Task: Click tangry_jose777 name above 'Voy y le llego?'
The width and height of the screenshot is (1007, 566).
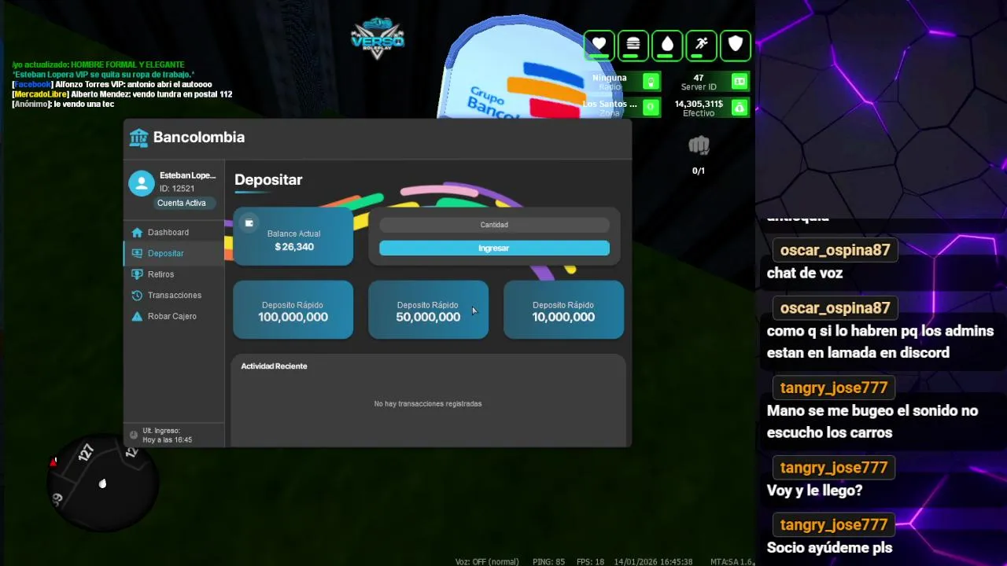Action: [834, 468]
